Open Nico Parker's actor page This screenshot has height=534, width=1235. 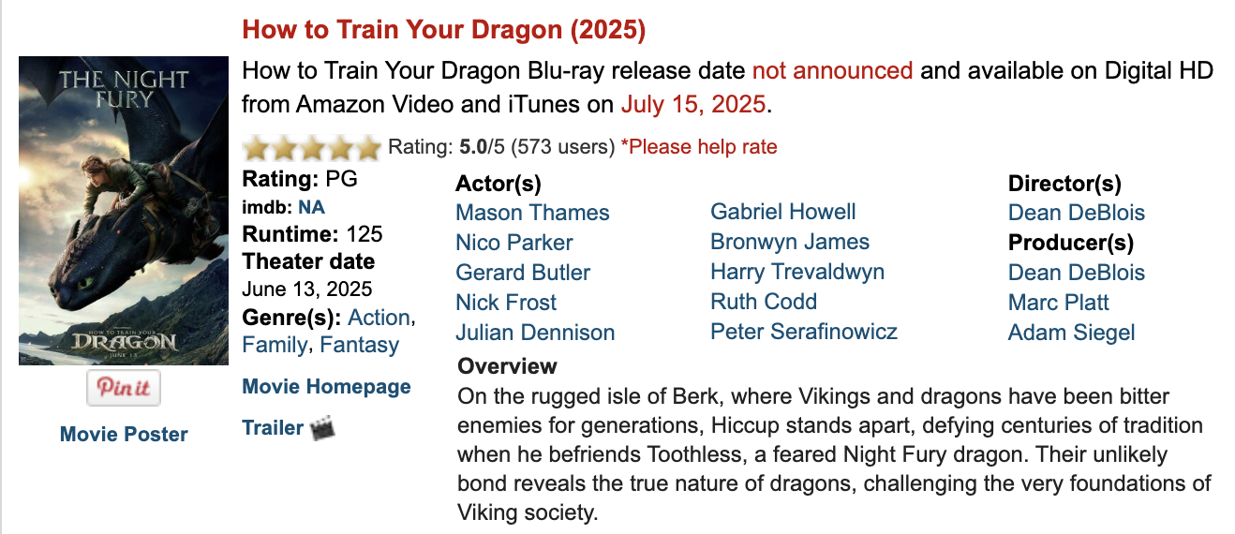pos(514,243)
